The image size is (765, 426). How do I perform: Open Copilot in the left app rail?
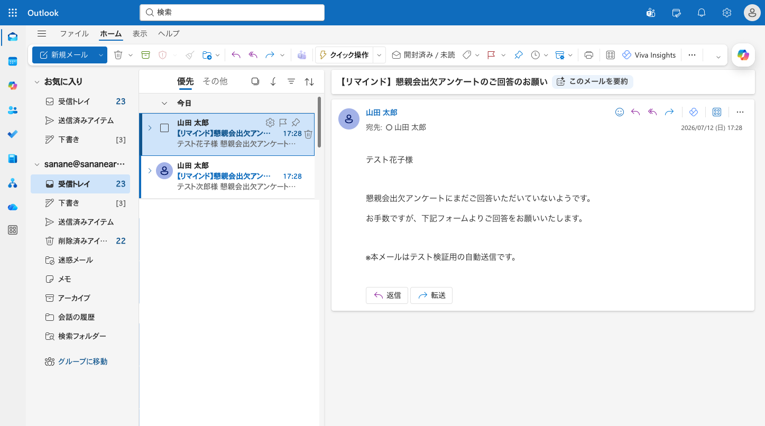[13, 86]
